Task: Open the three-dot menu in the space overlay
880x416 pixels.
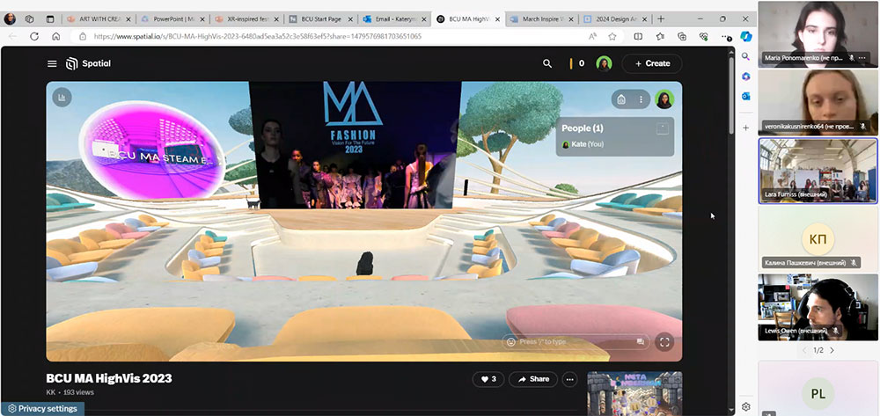Action: tap(641, 99)
